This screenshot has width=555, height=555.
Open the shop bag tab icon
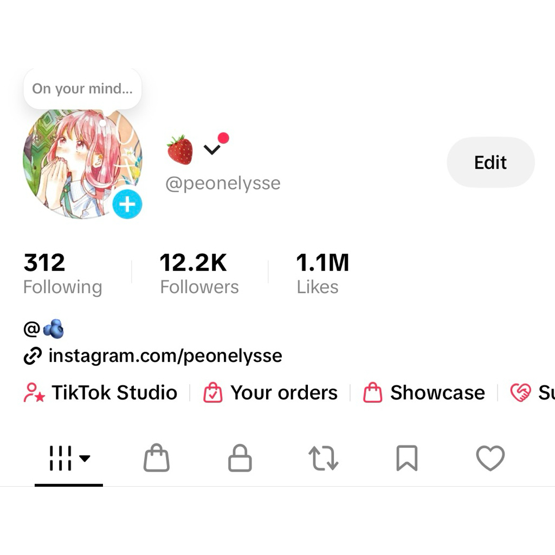click(156, 458)
